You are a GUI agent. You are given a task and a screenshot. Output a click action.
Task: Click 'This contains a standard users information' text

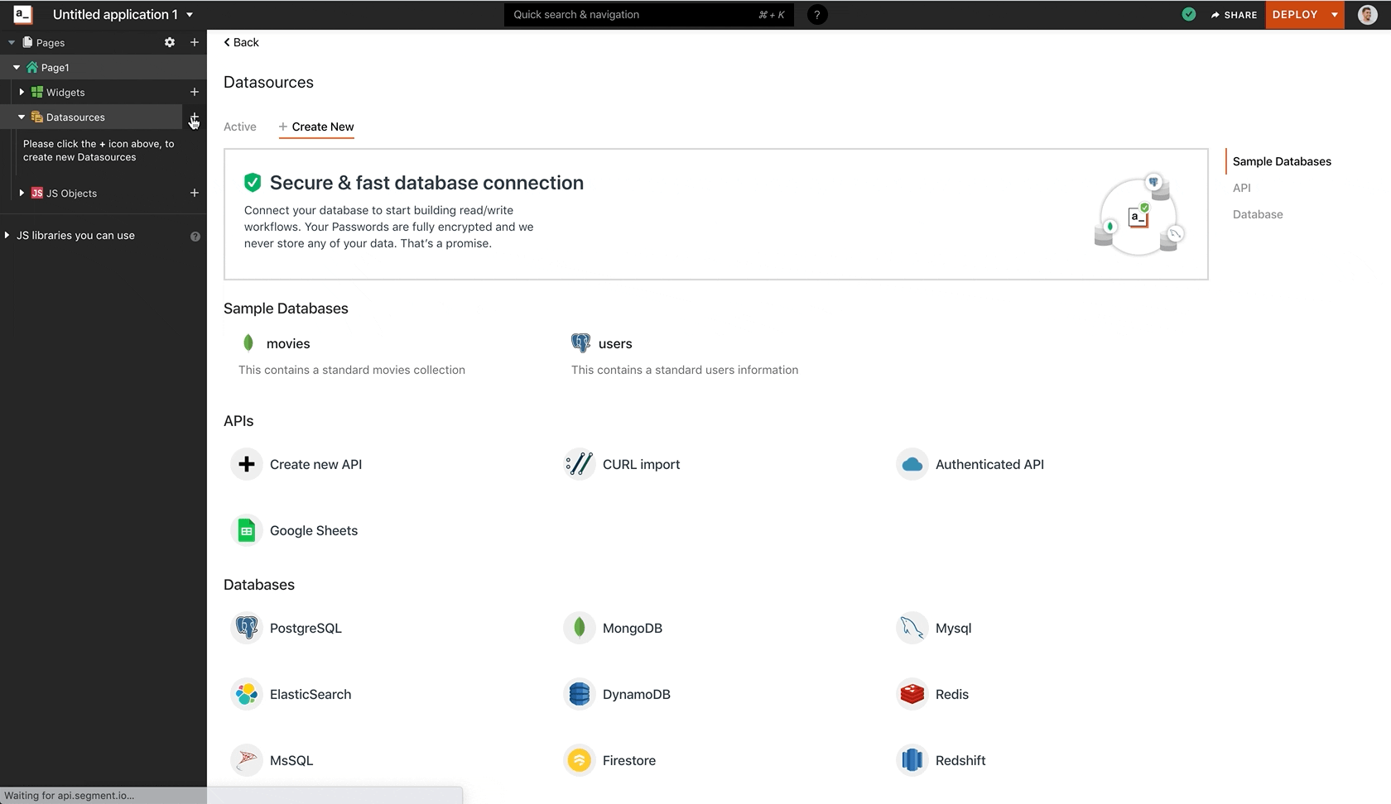(x=685, y=370)
